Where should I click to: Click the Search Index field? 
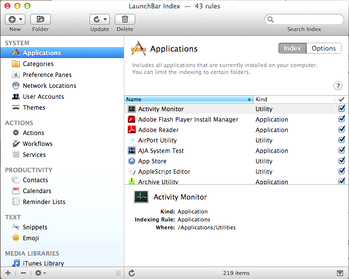pyautogui.click(x=304, y=19)
